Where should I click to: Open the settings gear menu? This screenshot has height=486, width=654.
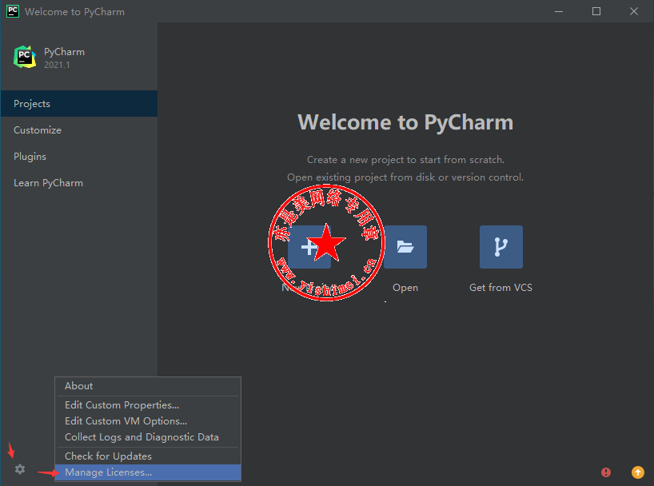click(x=20, y=469)
